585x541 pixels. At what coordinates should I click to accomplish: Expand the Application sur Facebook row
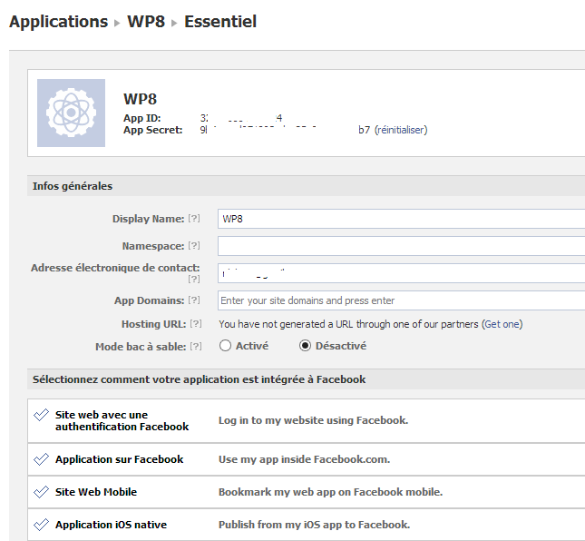point(307,459)
